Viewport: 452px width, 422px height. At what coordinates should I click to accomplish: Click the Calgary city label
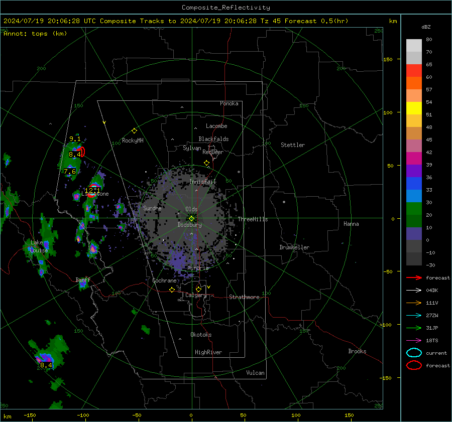tap(196, 295)
